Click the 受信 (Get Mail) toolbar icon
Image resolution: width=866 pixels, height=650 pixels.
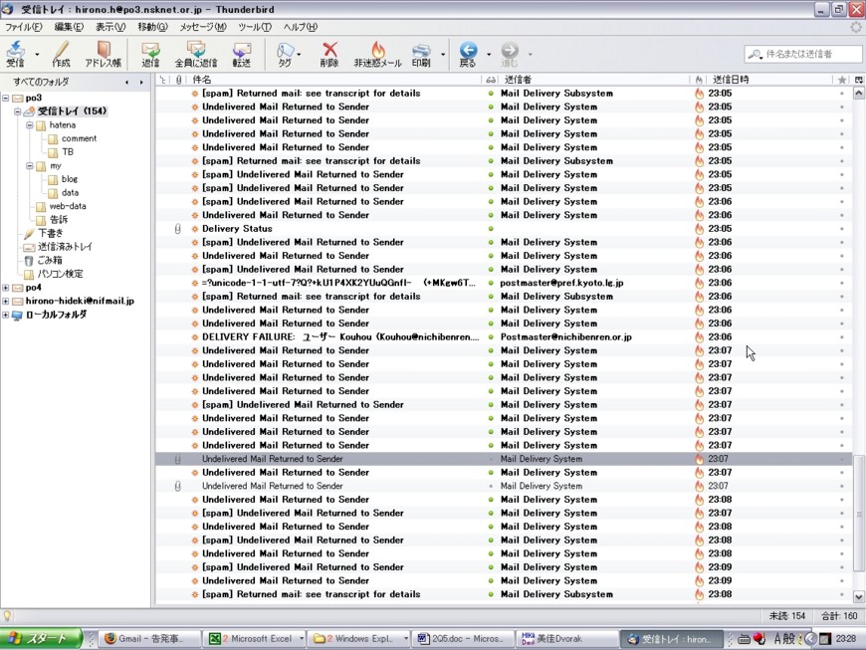(16, 54)
